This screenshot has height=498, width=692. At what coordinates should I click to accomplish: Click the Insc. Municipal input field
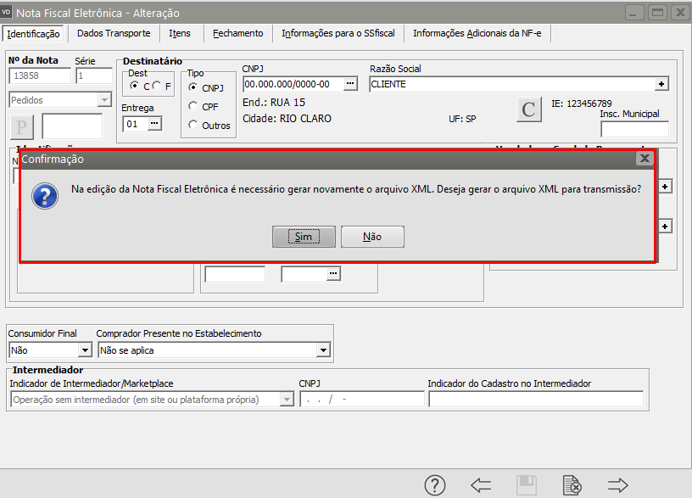tap(634, 130)
